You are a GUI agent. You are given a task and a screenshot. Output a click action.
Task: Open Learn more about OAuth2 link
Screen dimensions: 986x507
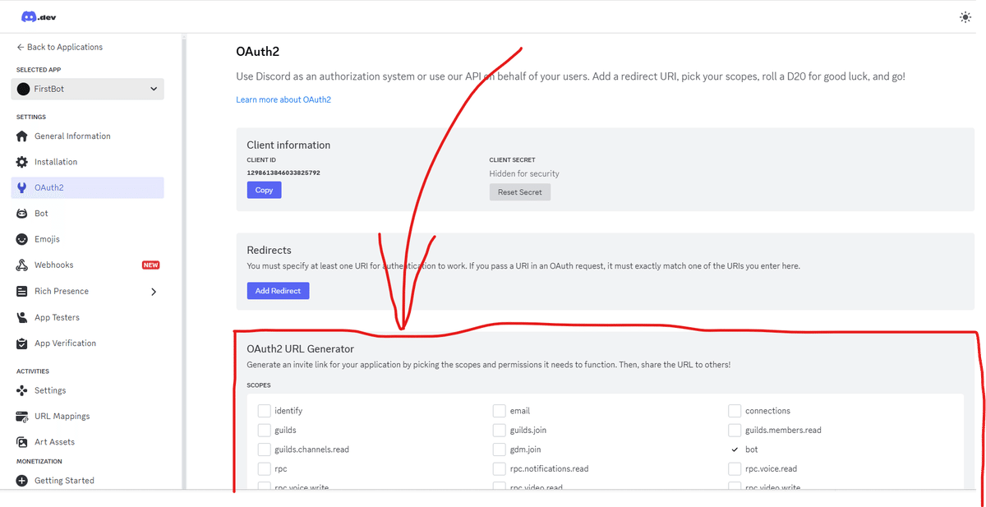pyautogui.click(x=283, y=99)
